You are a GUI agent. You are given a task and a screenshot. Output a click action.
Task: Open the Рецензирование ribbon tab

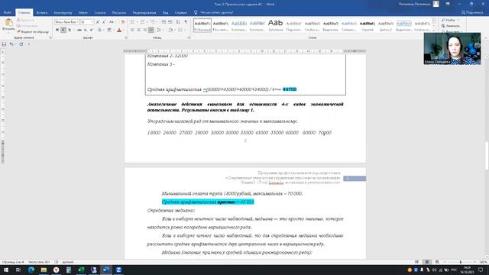(x=144, y=12)
